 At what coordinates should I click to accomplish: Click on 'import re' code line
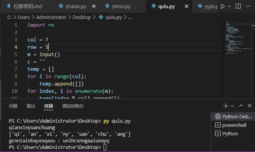click(41, 25)
